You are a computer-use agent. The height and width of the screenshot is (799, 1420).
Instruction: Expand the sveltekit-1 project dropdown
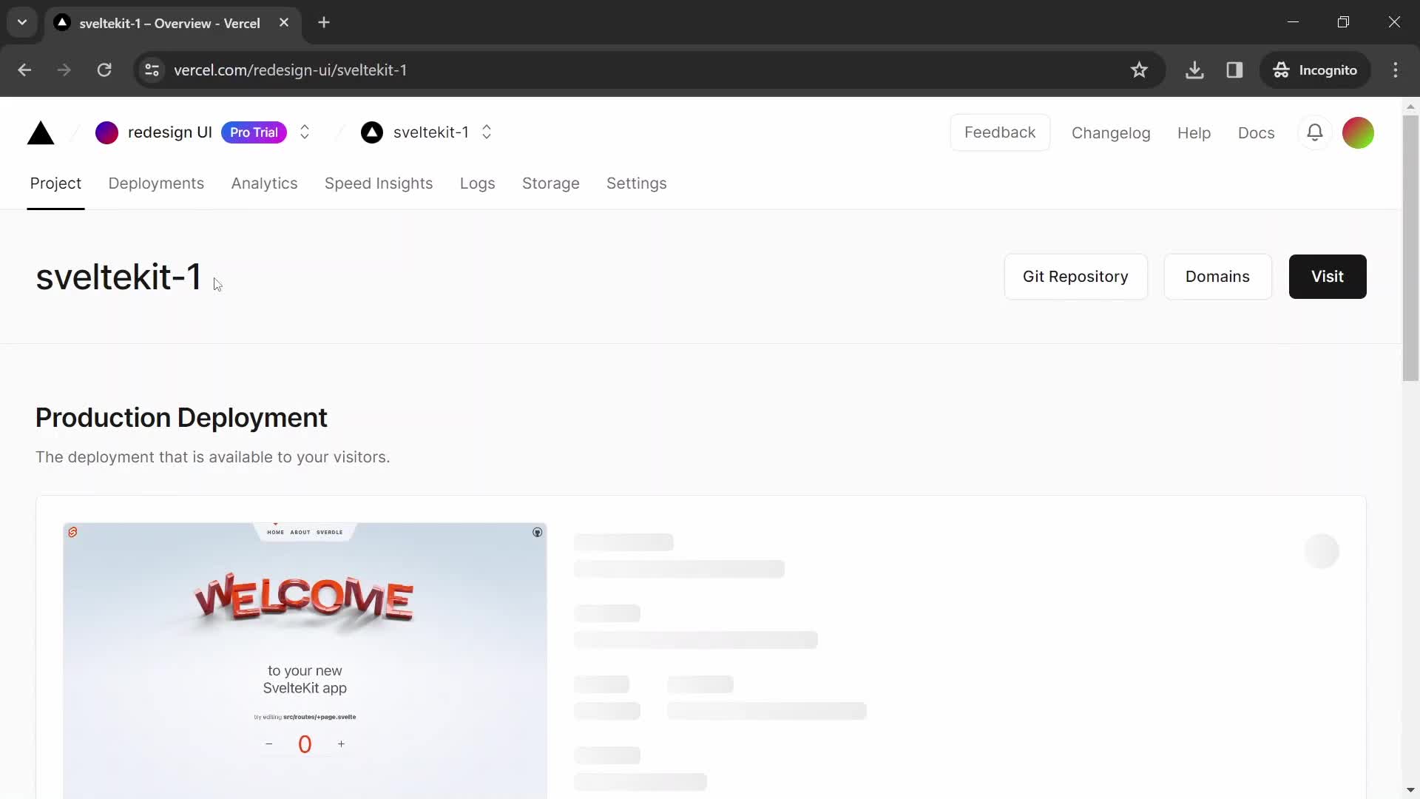pyautogui.click(x=487, y=132)
